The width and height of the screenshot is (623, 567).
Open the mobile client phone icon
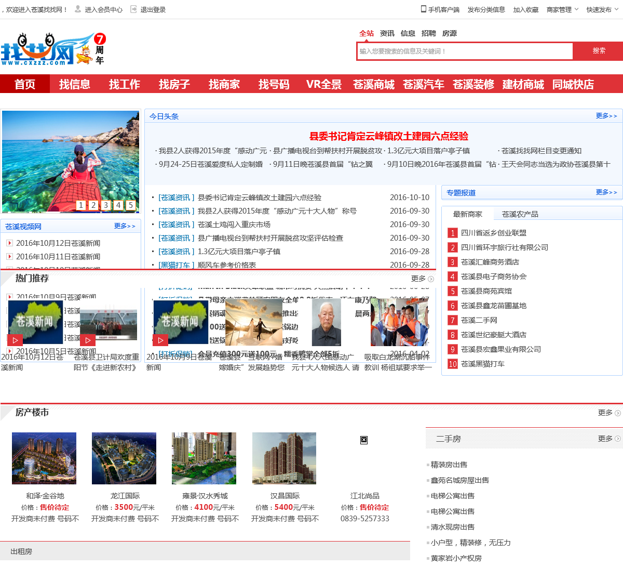tap(424, 9)
